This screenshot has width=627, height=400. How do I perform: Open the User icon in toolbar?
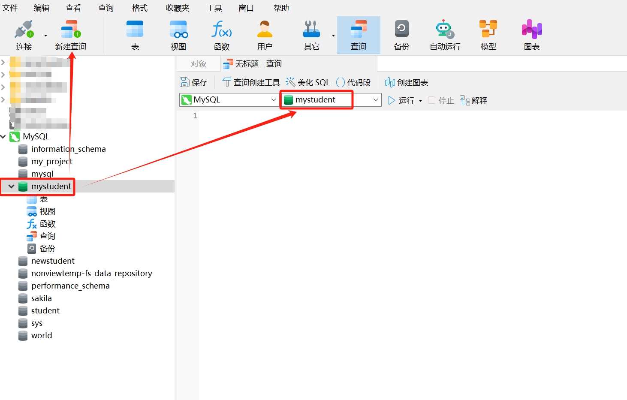click(265, 30)
